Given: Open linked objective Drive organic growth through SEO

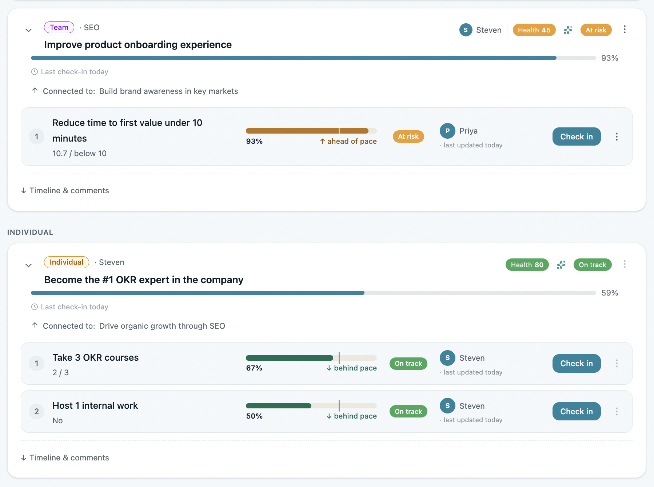Looking at the screenshot, I should [x=162, y=326].
